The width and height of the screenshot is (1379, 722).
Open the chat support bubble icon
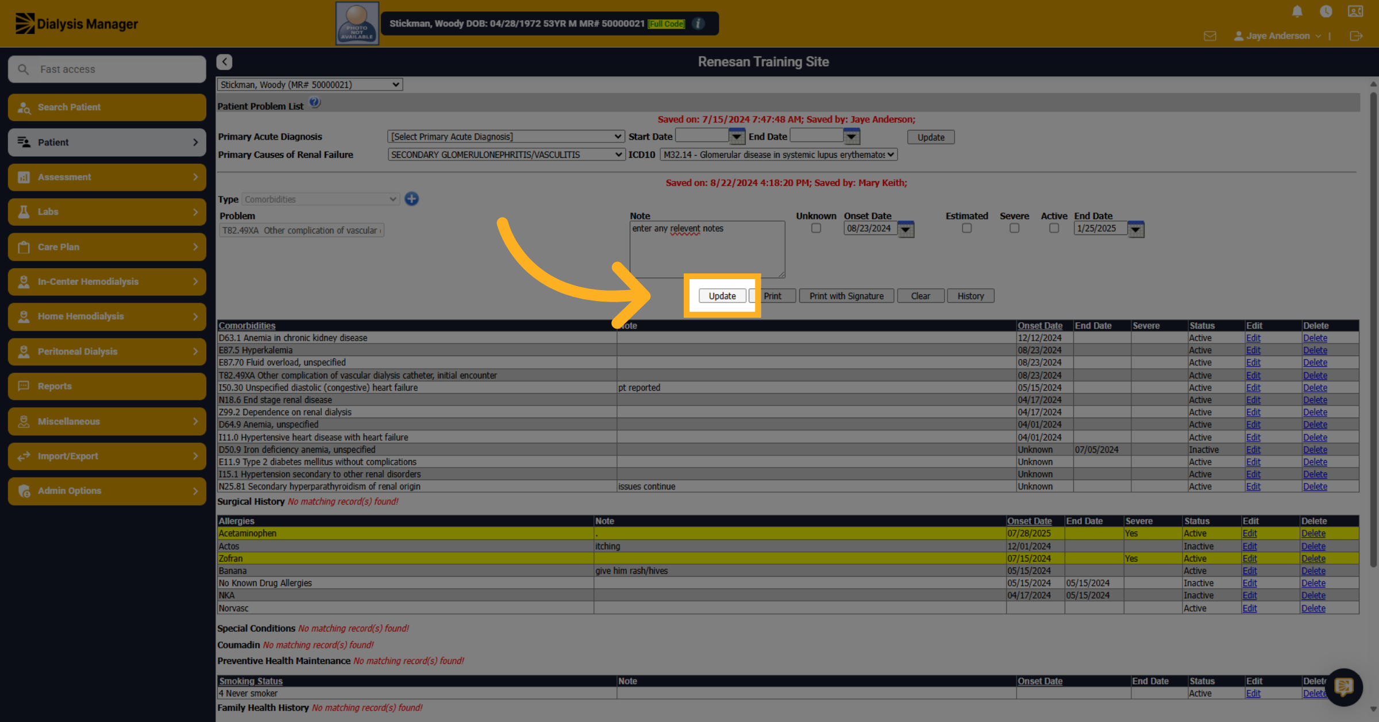[1343, 686]
